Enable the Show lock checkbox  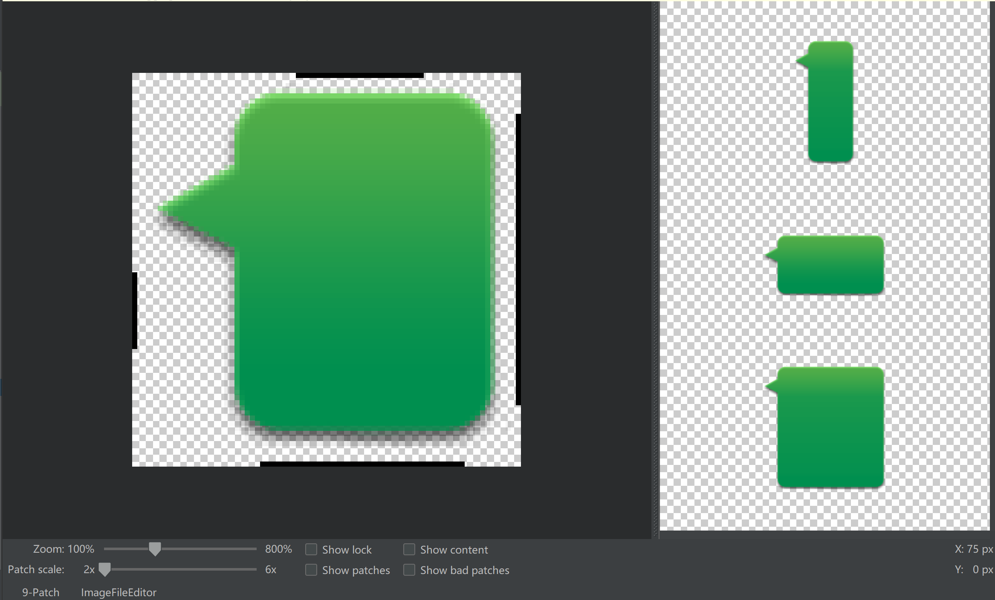click(x=311, y=549)
